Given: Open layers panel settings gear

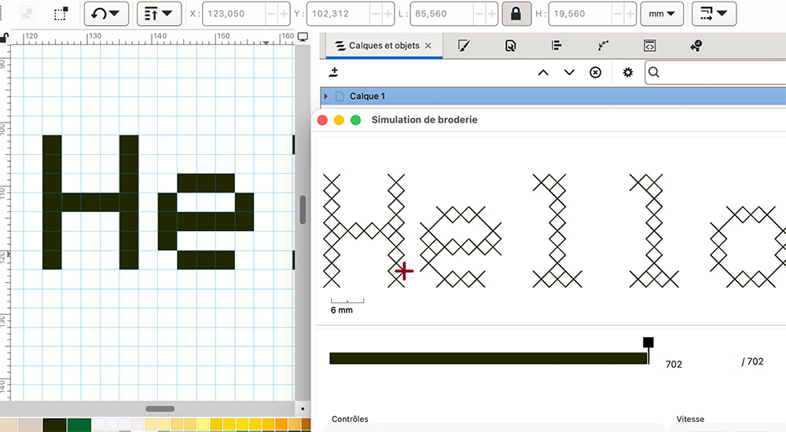Looking at the screenshot, I should [x=627, y=72].
